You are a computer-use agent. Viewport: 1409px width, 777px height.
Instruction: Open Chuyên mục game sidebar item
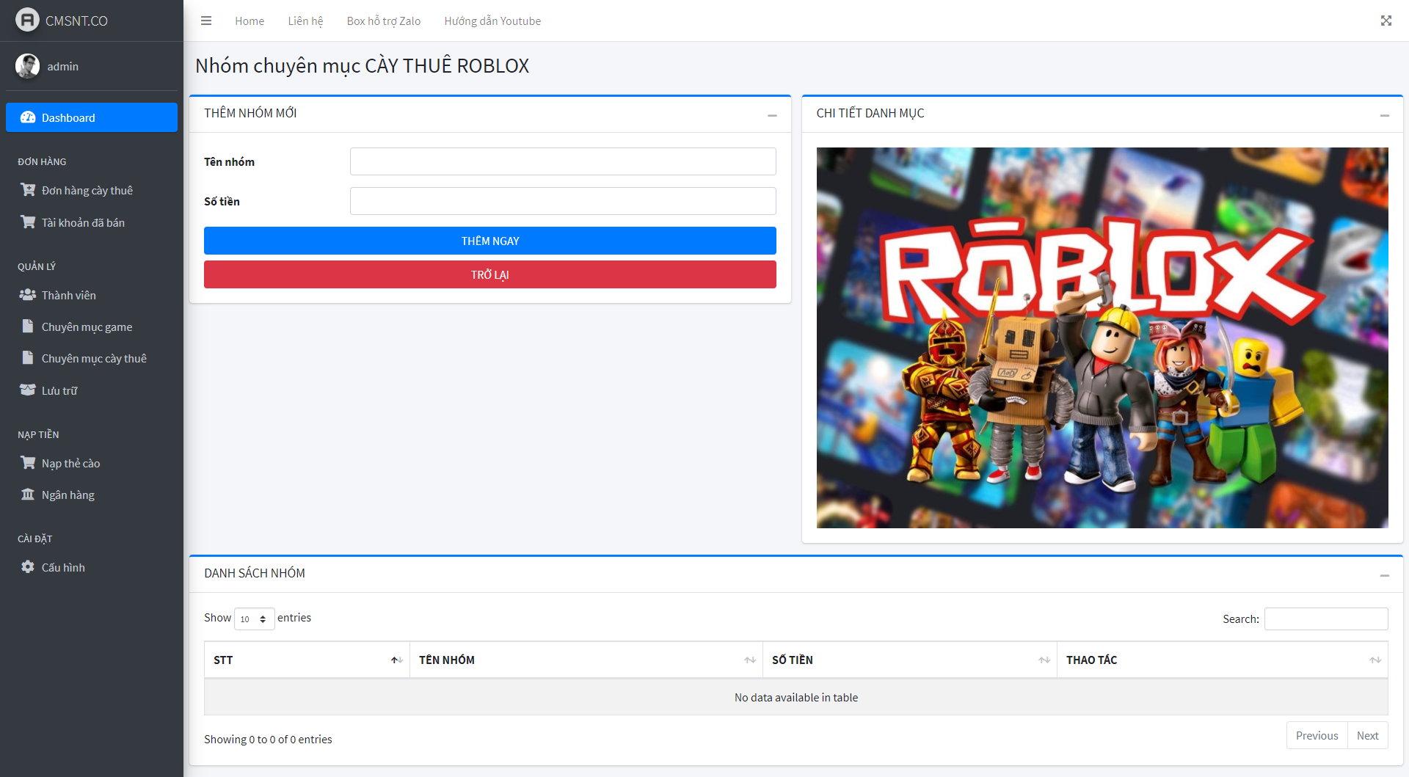coord(92,327)
